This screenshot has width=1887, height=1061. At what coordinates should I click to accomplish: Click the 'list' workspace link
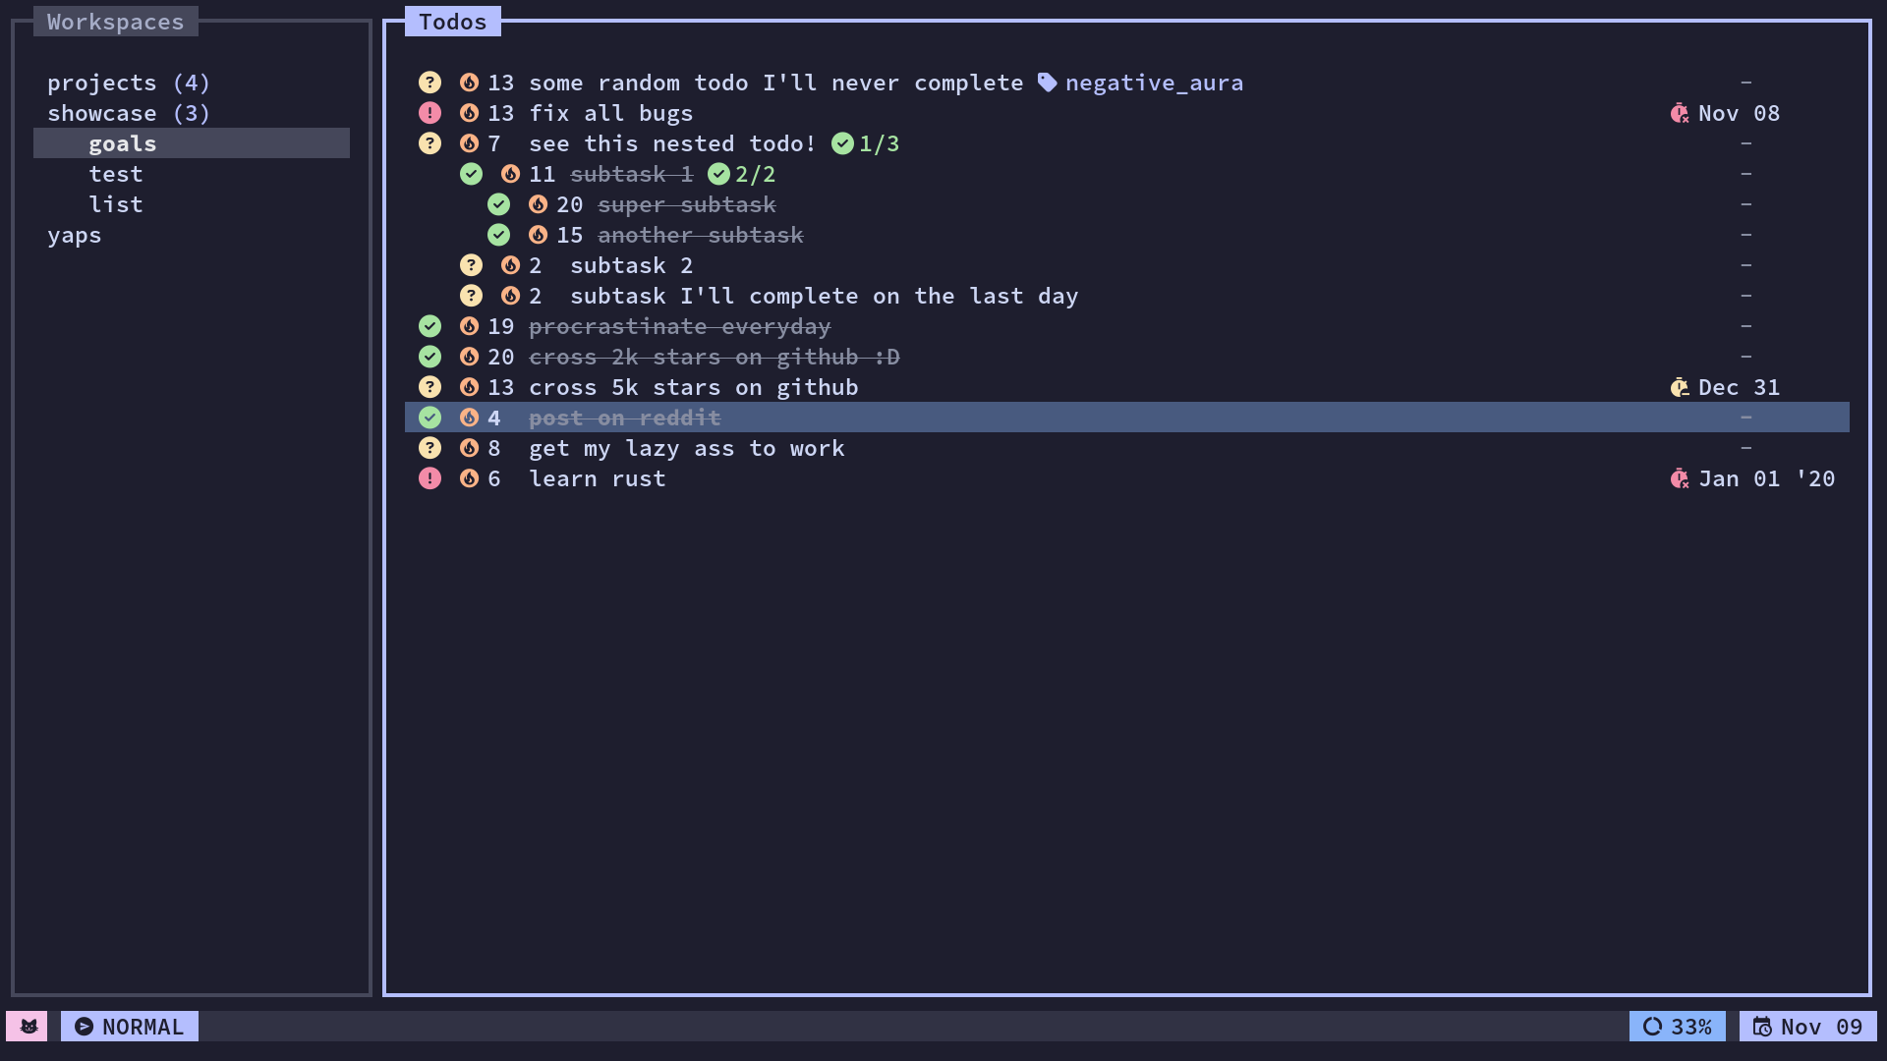point(115,203)
